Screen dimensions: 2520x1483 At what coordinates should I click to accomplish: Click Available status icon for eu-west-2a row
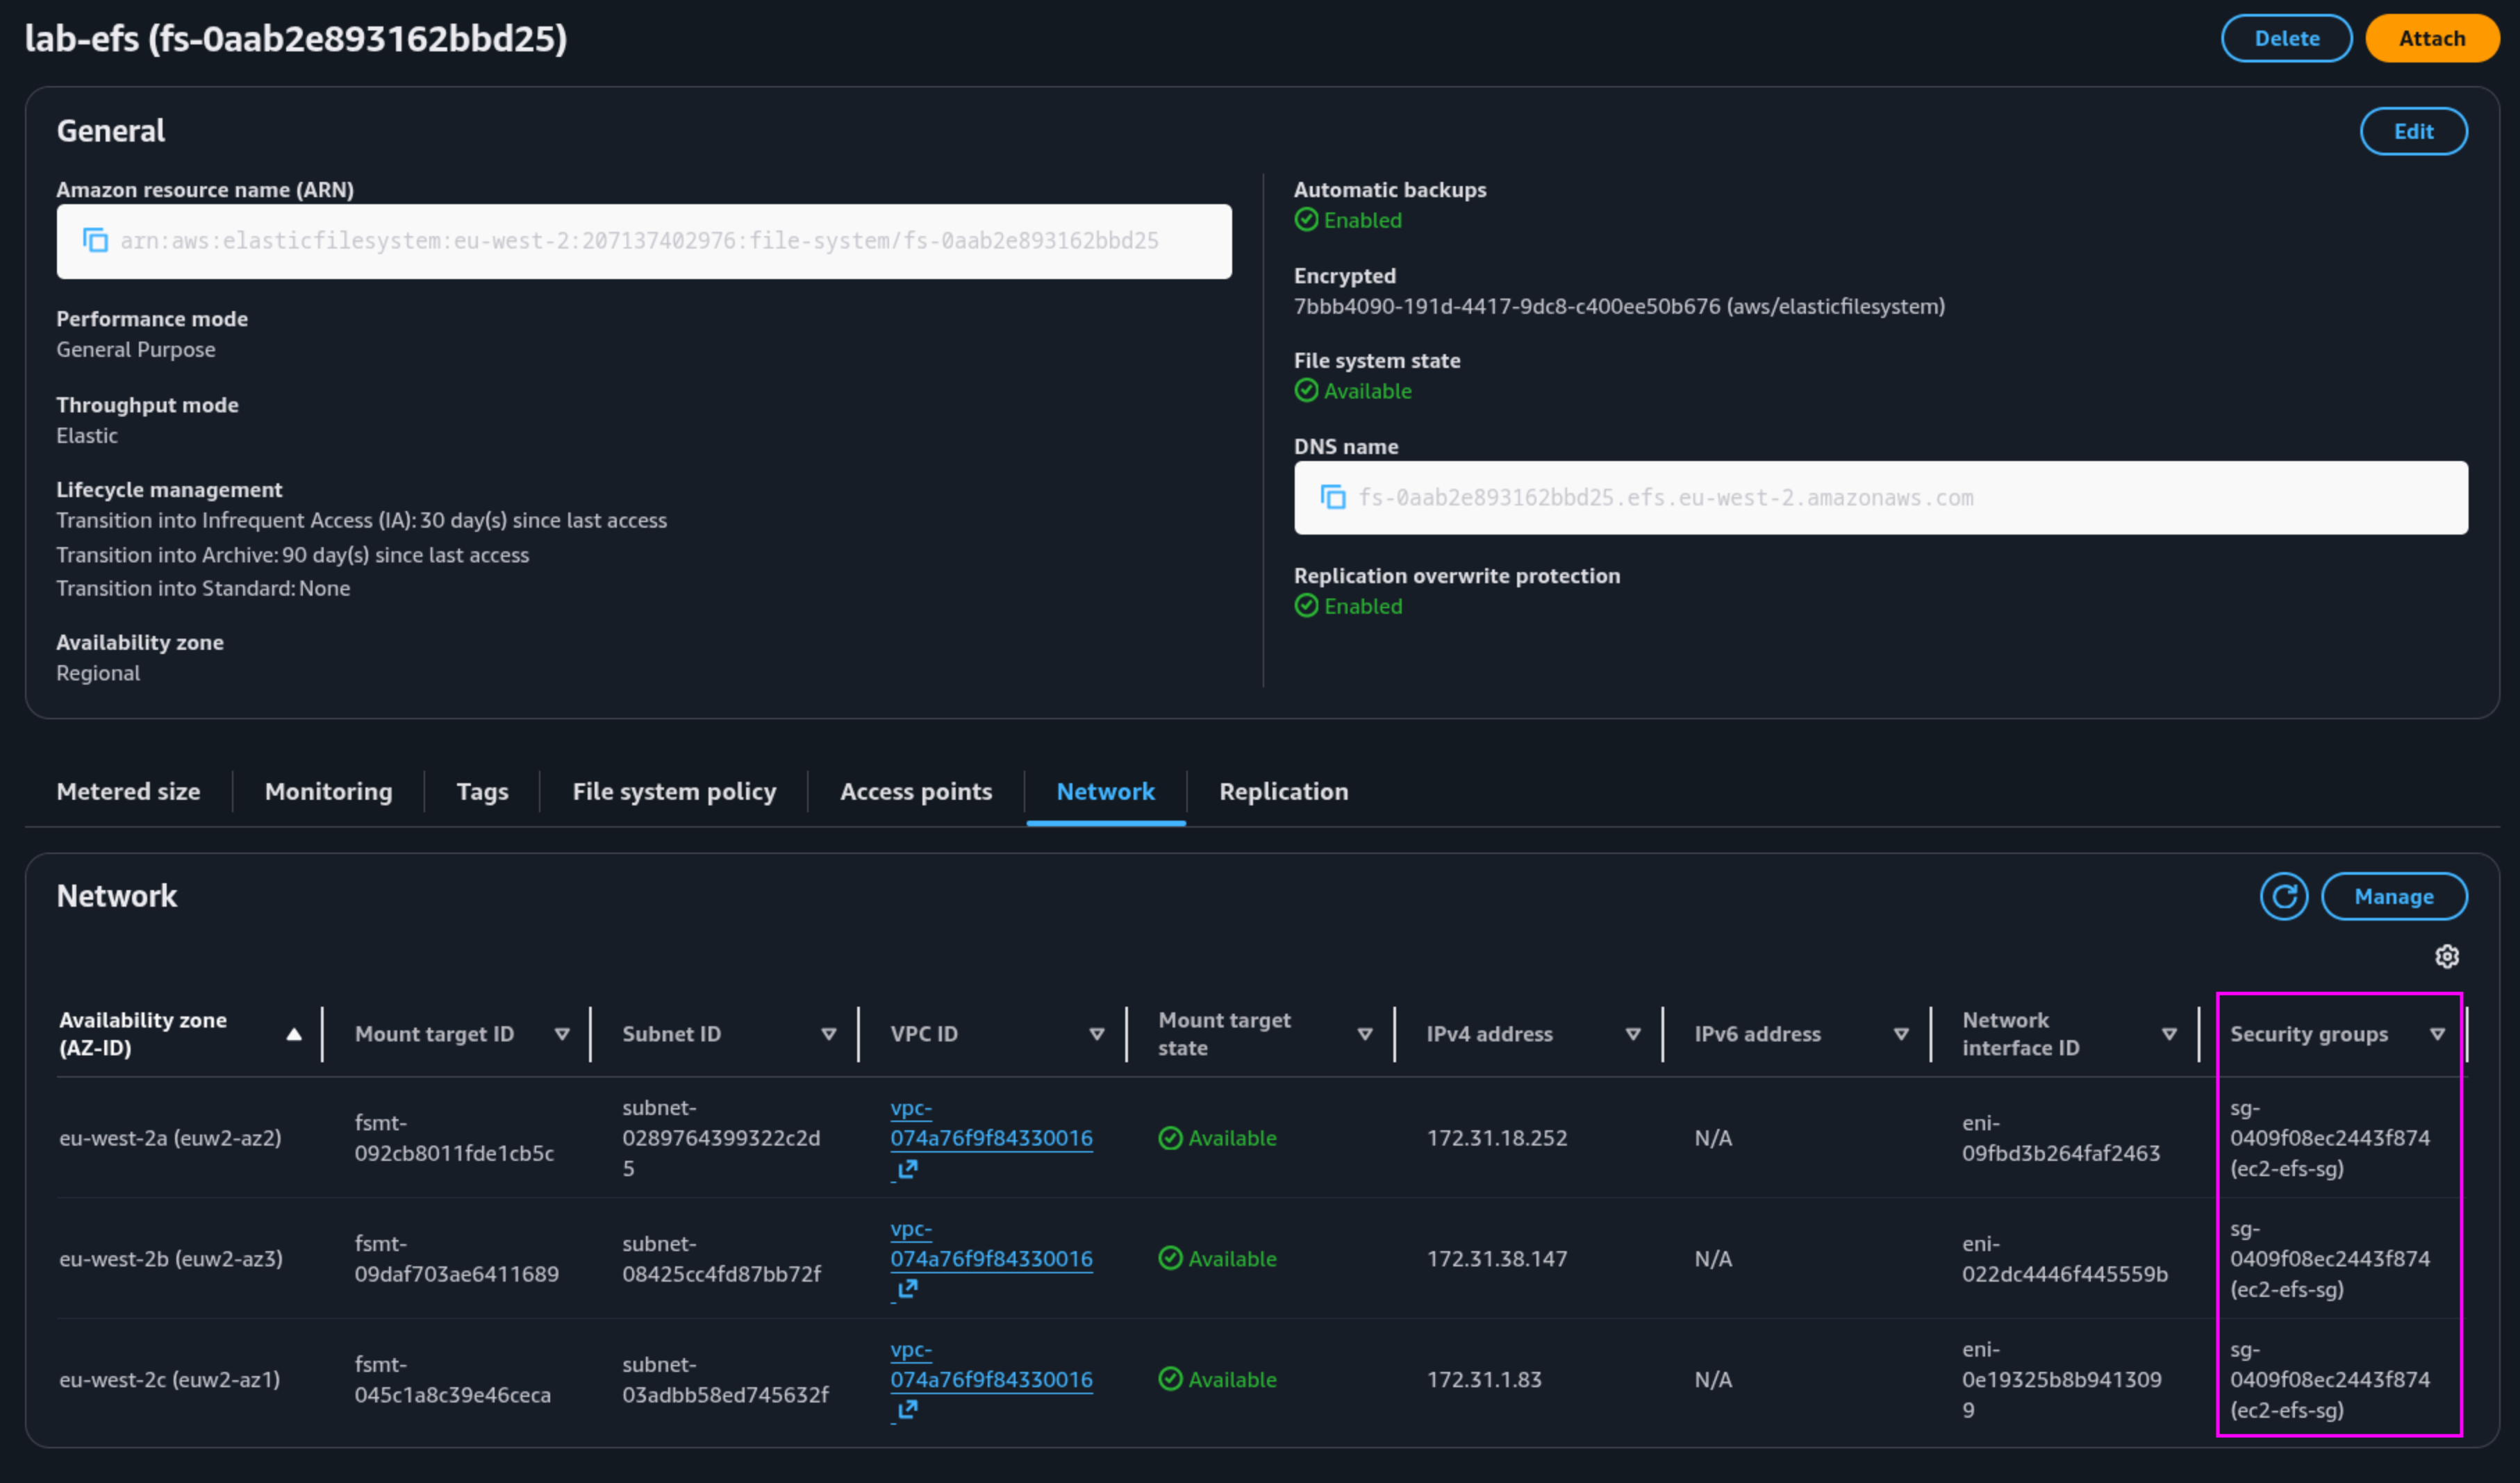tap(1170, 1138)
